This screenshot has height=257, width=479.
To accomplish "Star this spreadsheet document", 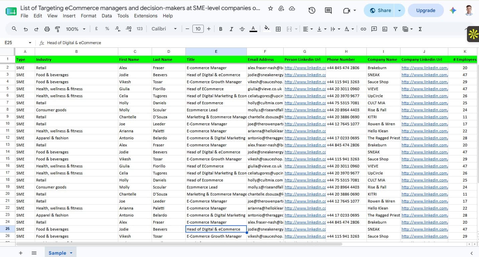I will tap(271, 8).
